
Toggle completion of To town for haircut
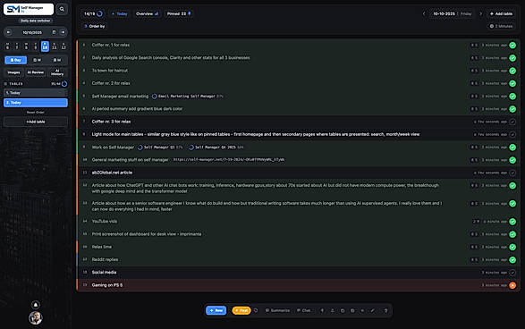(x=512, y=71)
